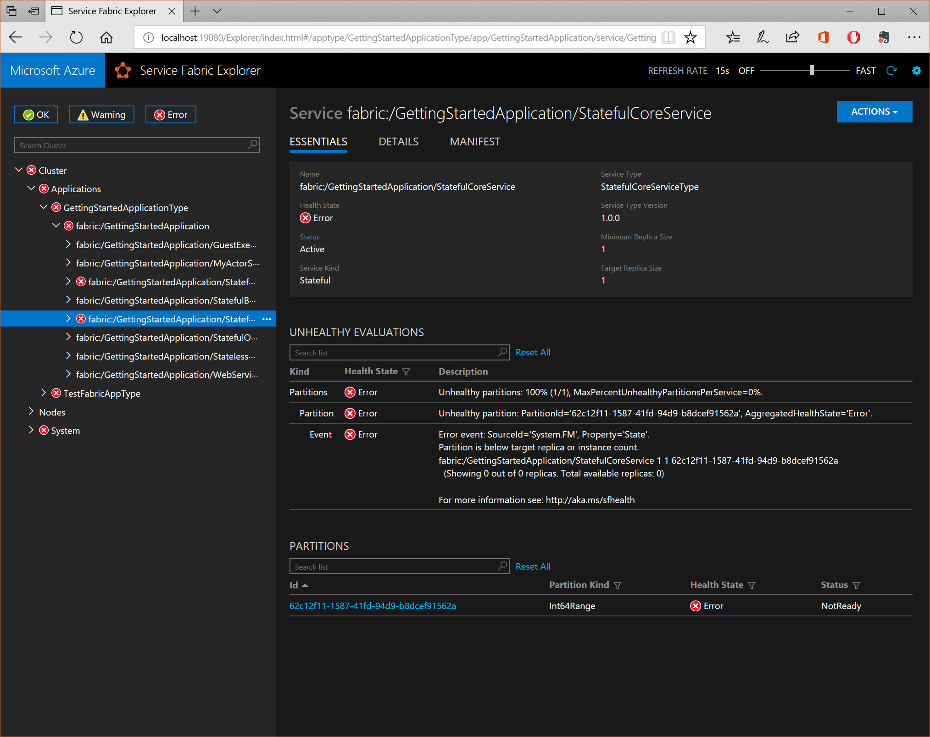Collapse the Applications tree node

pos(31,188)
